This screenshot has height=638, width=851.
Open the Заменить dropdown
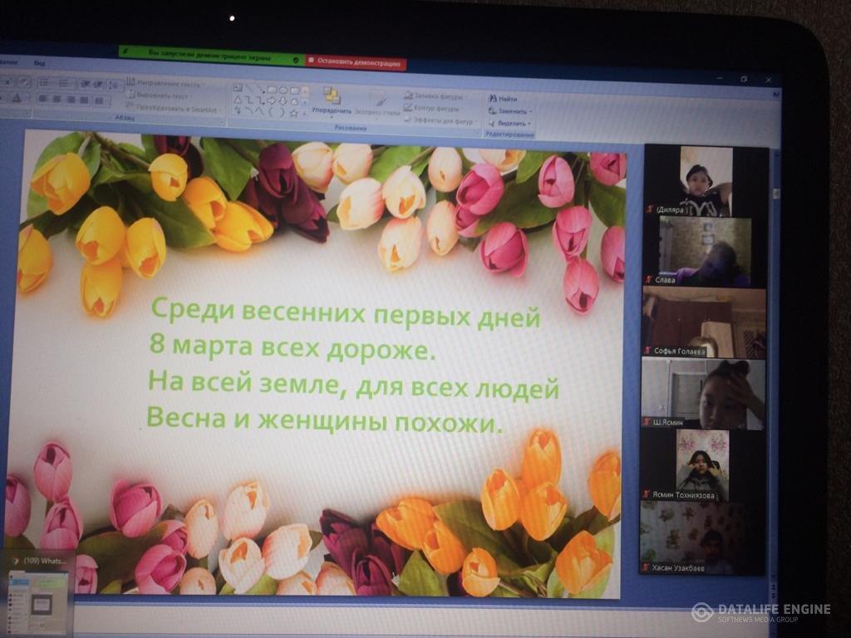coord(511,110)
